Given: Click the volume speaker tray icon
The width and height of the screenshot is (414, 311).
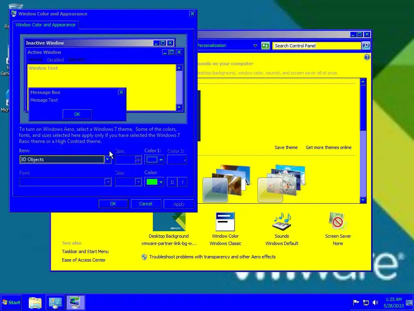Looking at the screenshot, I should tap(375, 302).
